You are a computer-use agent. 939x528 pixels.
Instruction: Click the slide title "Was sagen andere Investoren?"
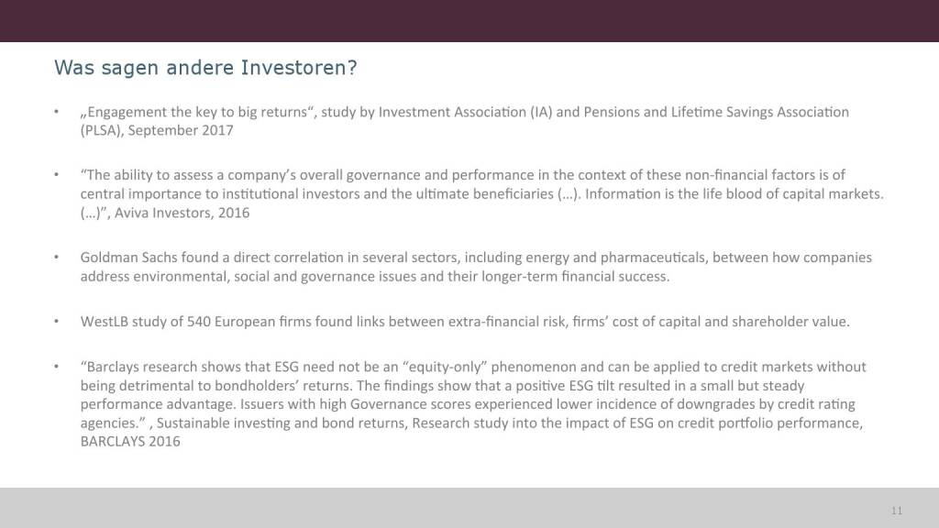205,68
